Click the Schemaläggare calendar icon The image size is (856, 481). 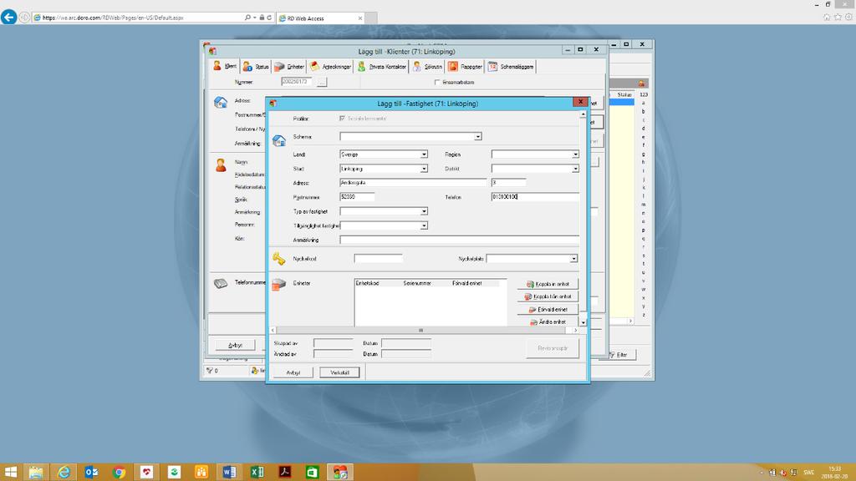[x=492, y=67]
